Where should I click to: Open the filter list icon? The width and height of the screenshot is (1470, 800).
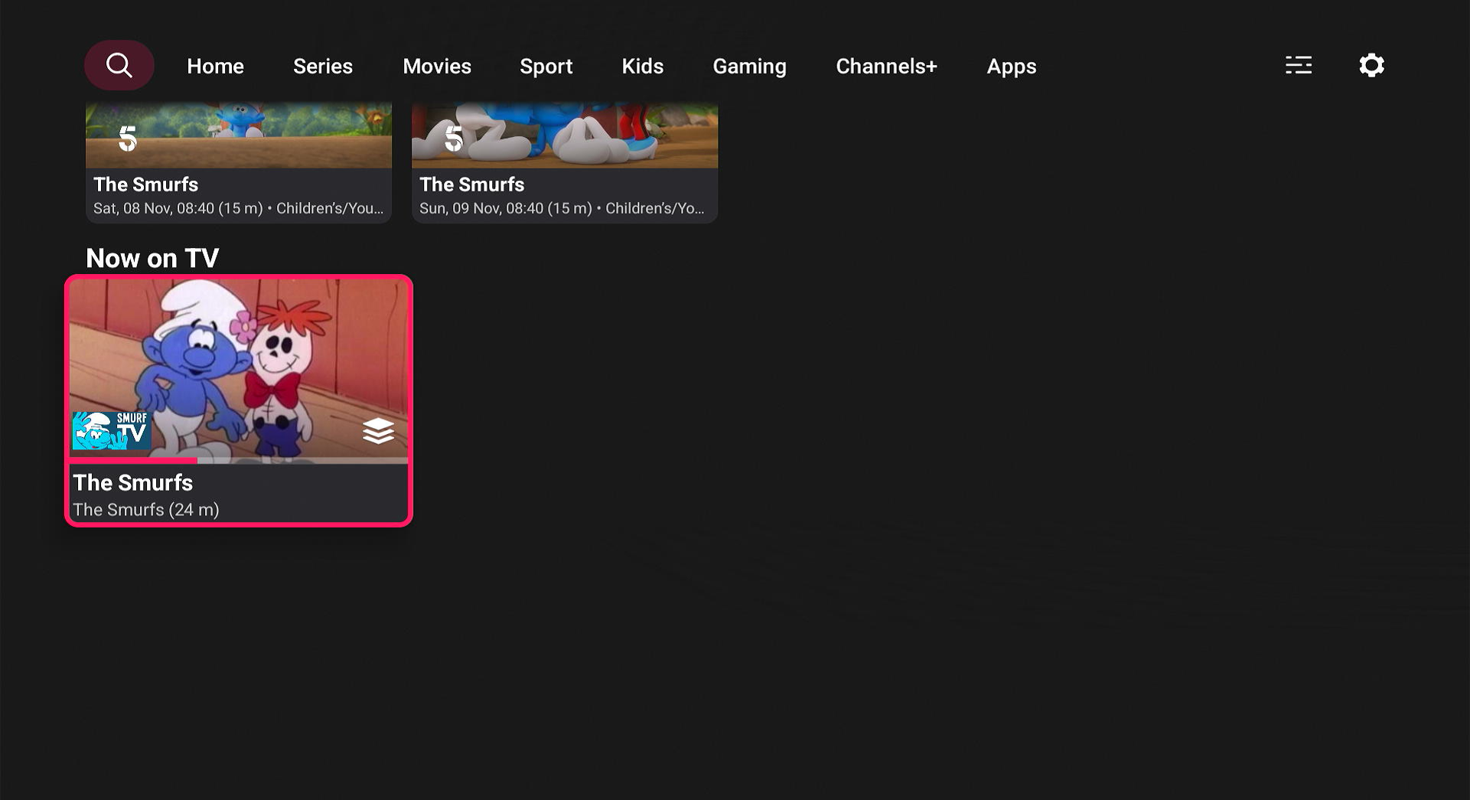[x=1298, y=65]
